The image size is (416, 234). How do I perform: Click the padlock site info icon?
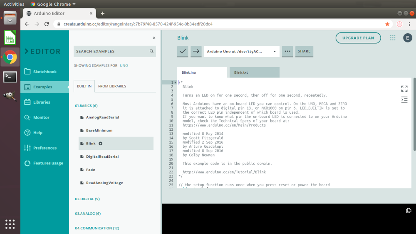point(59,24)
